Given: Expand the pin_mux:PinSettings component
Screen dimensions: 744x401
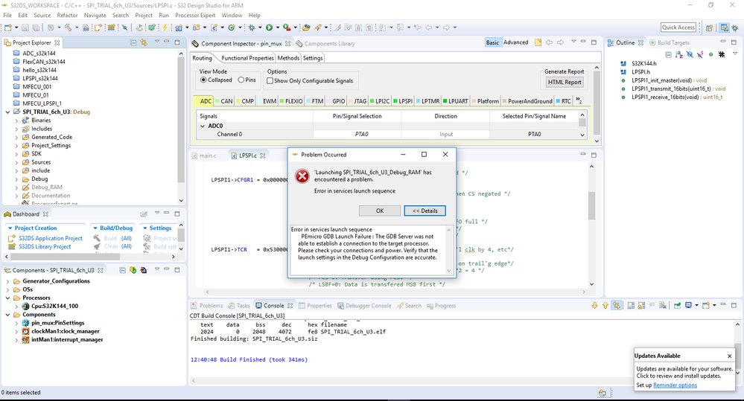Looking at the screenshot, I should pyautogui.click(x=16, y=324).
